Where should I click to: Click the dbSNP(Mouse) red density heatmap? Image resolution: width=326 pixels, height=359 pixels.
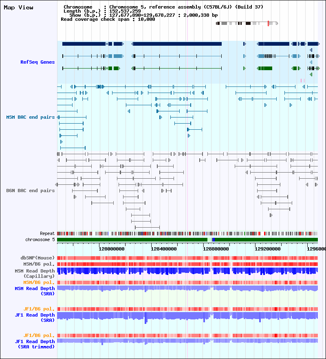click(x=187, y=258)
